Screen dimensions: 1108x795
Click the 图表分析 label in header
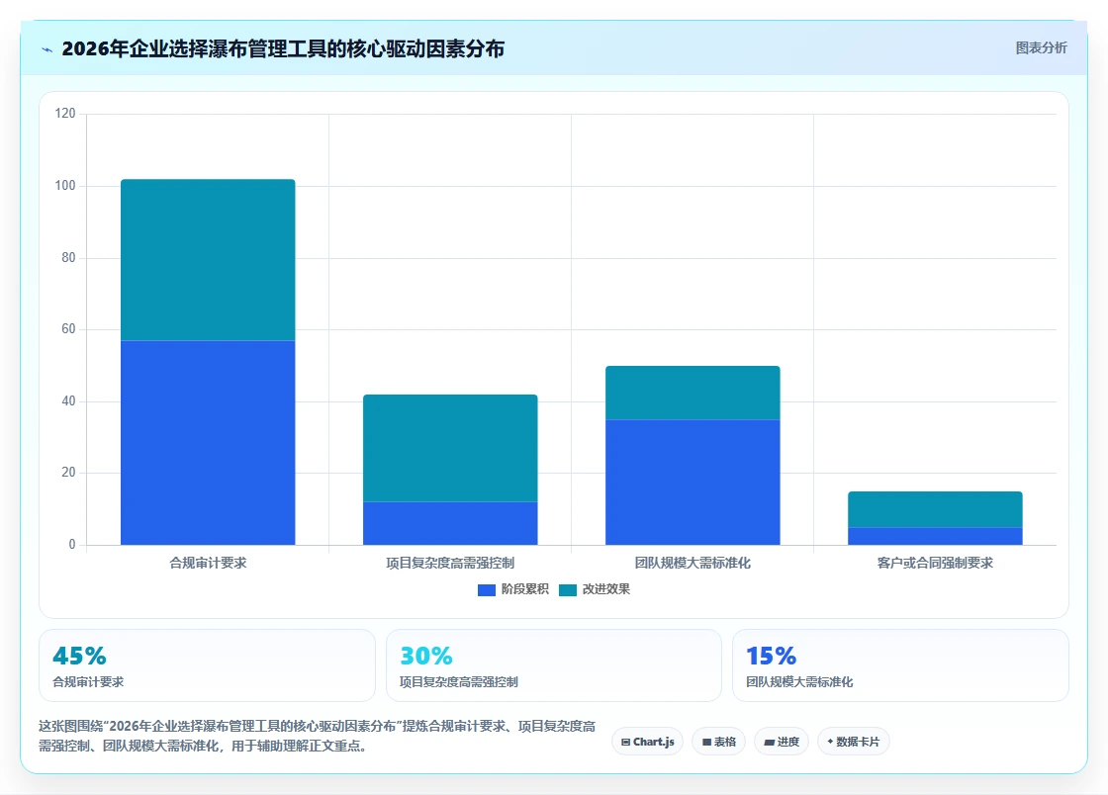pos(1041,48)
